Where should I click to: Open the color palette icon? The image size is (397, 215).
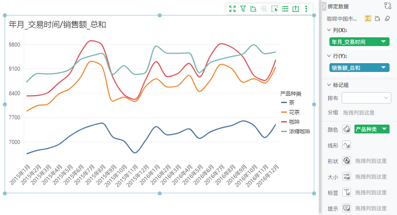[346, 129]
